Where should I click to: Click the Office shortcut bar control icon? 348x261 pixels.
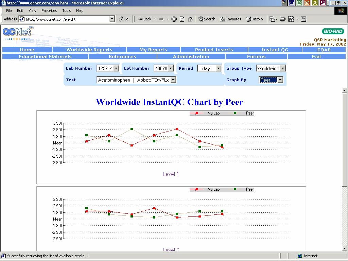284,3
